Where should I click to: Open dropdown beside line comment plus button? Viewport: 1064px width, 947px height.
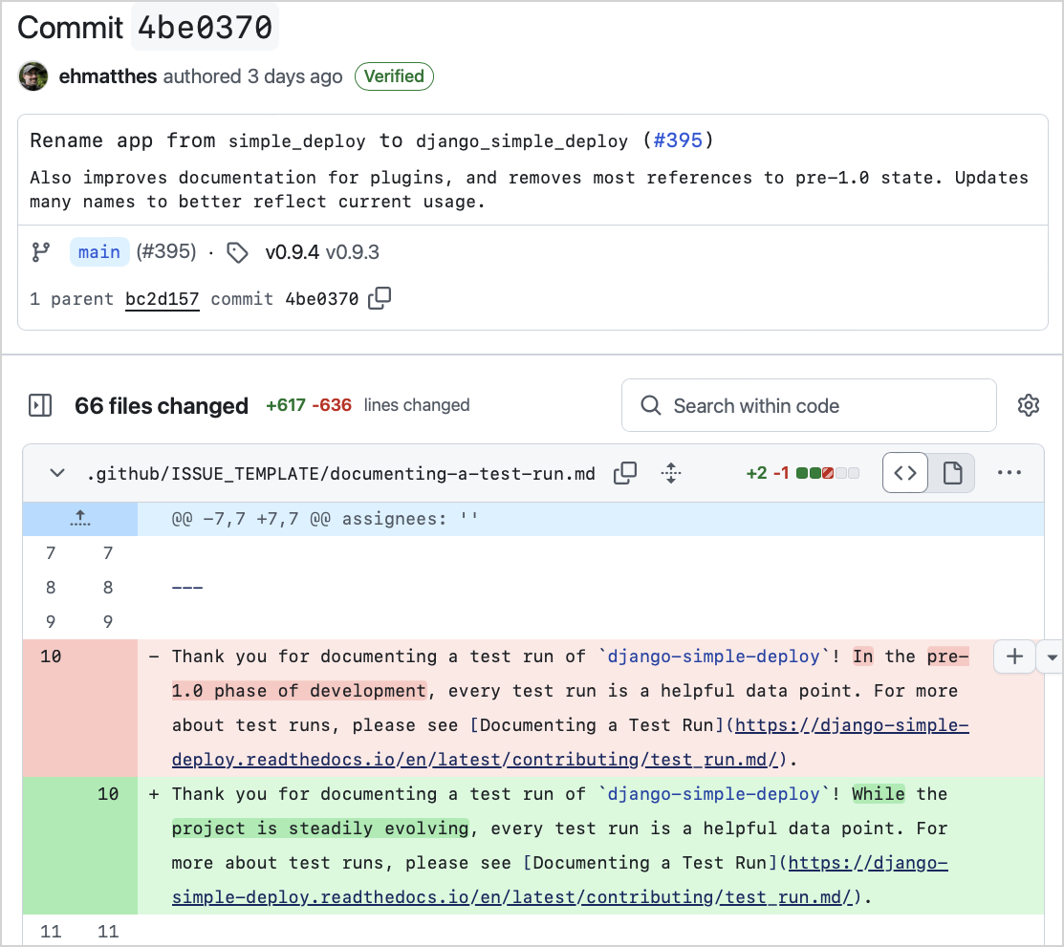point(1052,656)
